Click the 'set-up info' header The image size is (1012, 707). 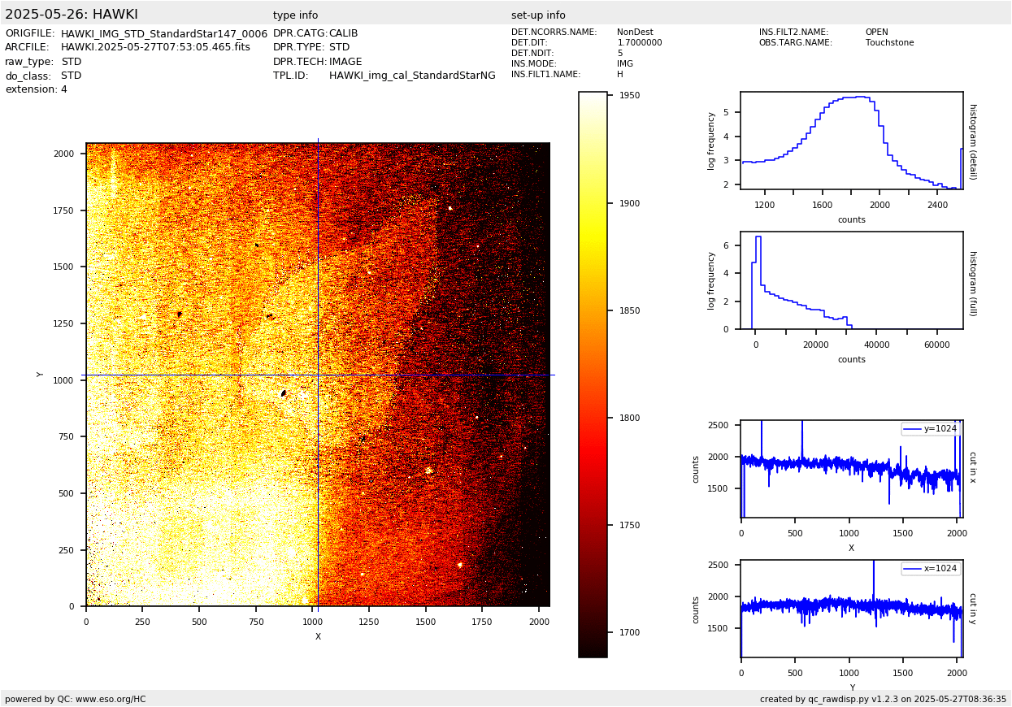click(x=538, y=15)
